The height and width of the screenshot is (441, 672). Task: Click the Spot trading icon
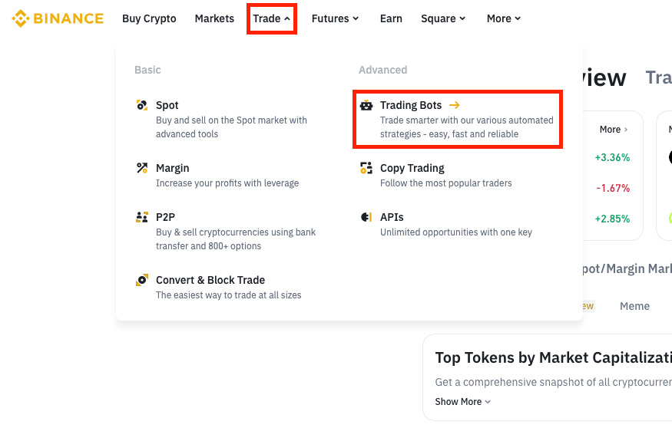coord(142,105)
